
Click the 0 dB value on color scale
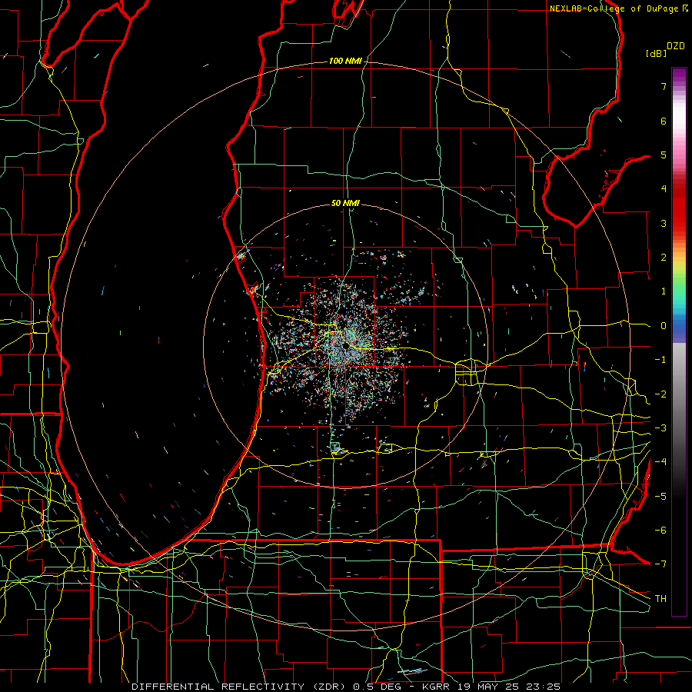[x=664, y=326]
